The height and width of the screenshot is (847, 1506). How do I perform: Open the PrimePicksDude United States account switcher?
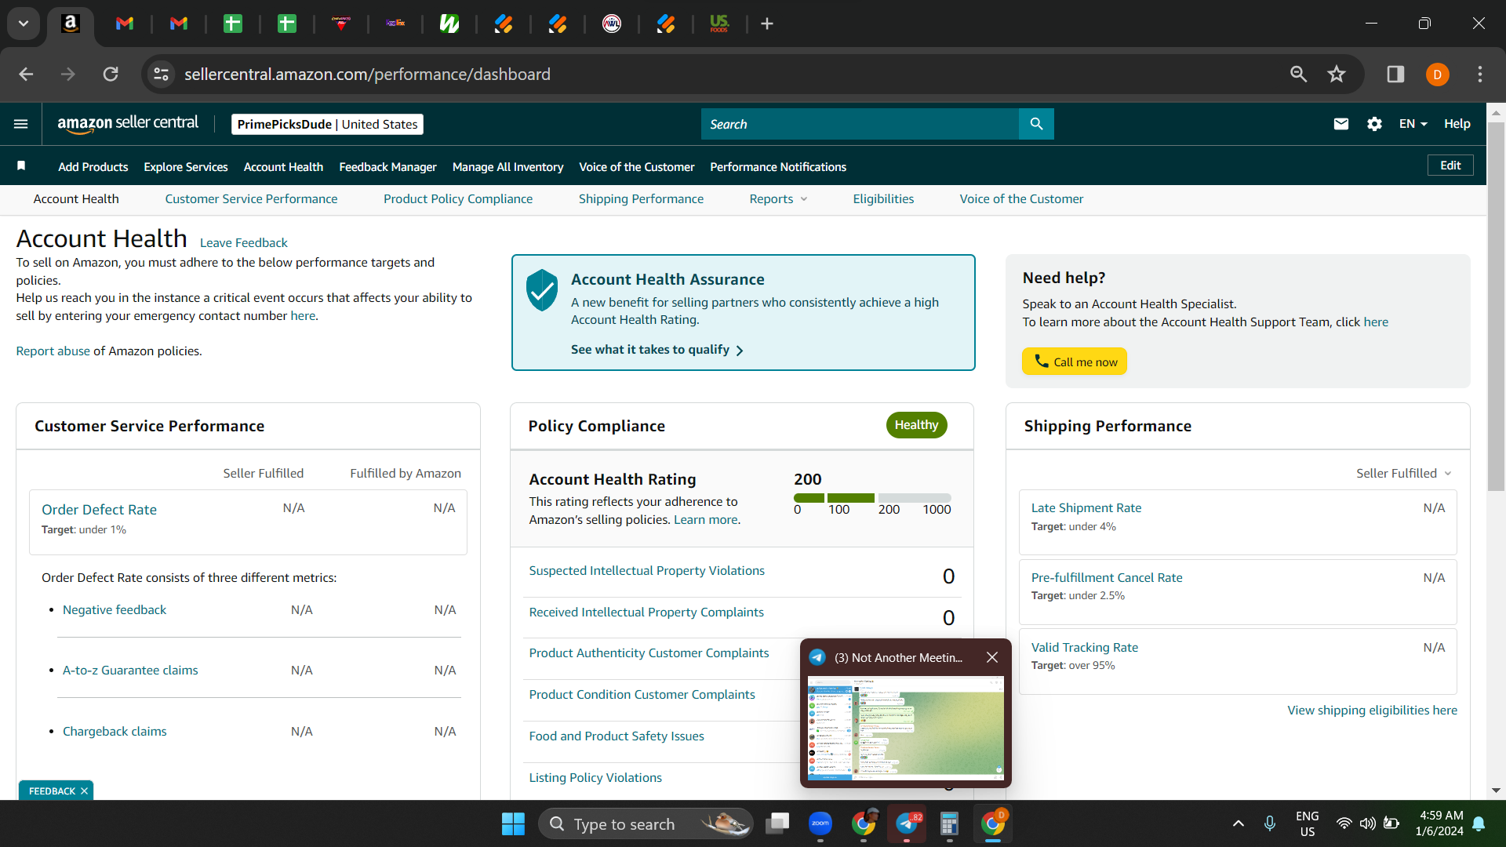[x=327, y=124]
